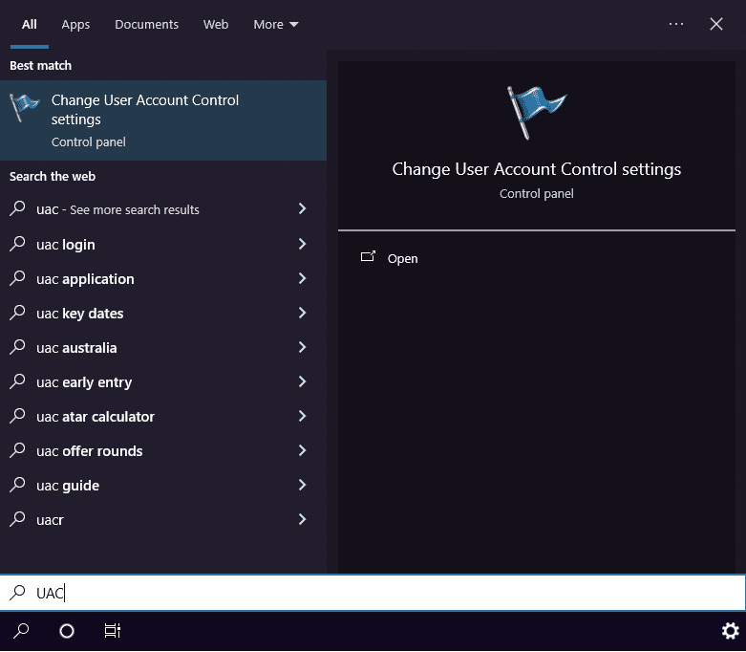Open Change User Account Control settings best match
Image resolution: width=746 pixels, height=652 pixels.
pos(163,120)
